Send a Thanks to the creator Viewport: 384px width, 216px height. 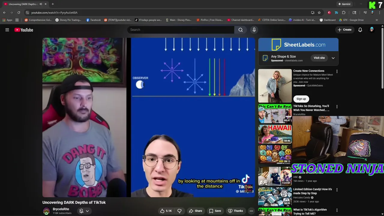click(x=235, y=211)
